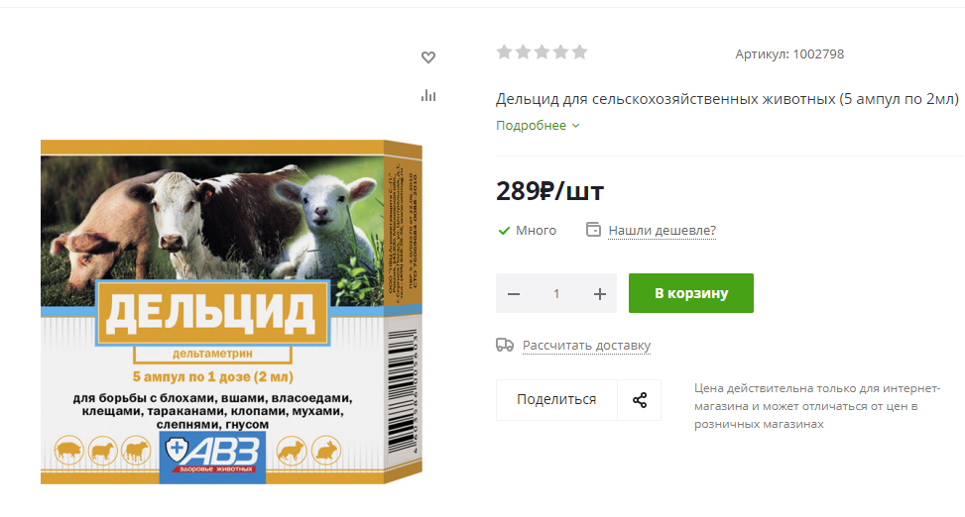
Task: Decrease quantity with minus button
Action: [514, 294]
